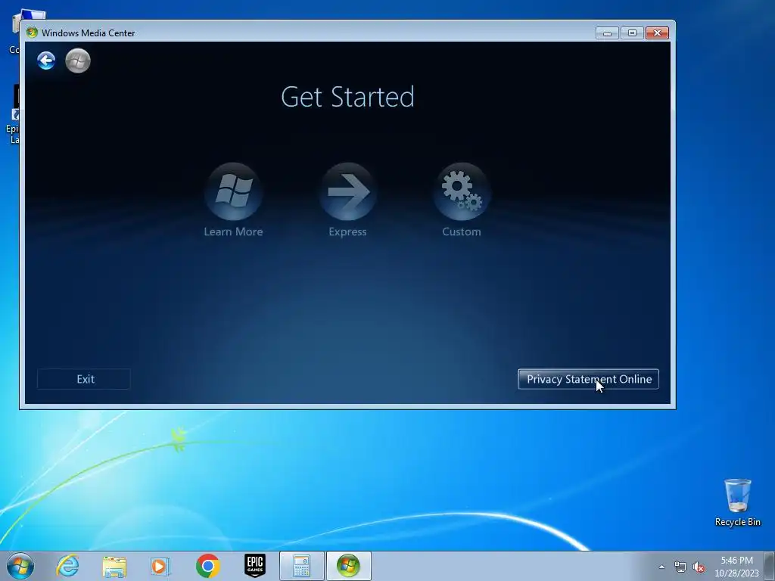This screenshot has width=775, height=581.
Task: Switch to Calculator in the taskbar
Action: 301,566
